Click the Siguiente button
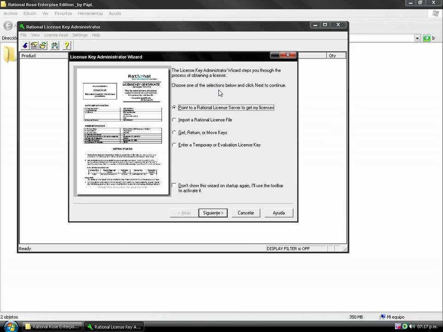 [x=213, y=213]
